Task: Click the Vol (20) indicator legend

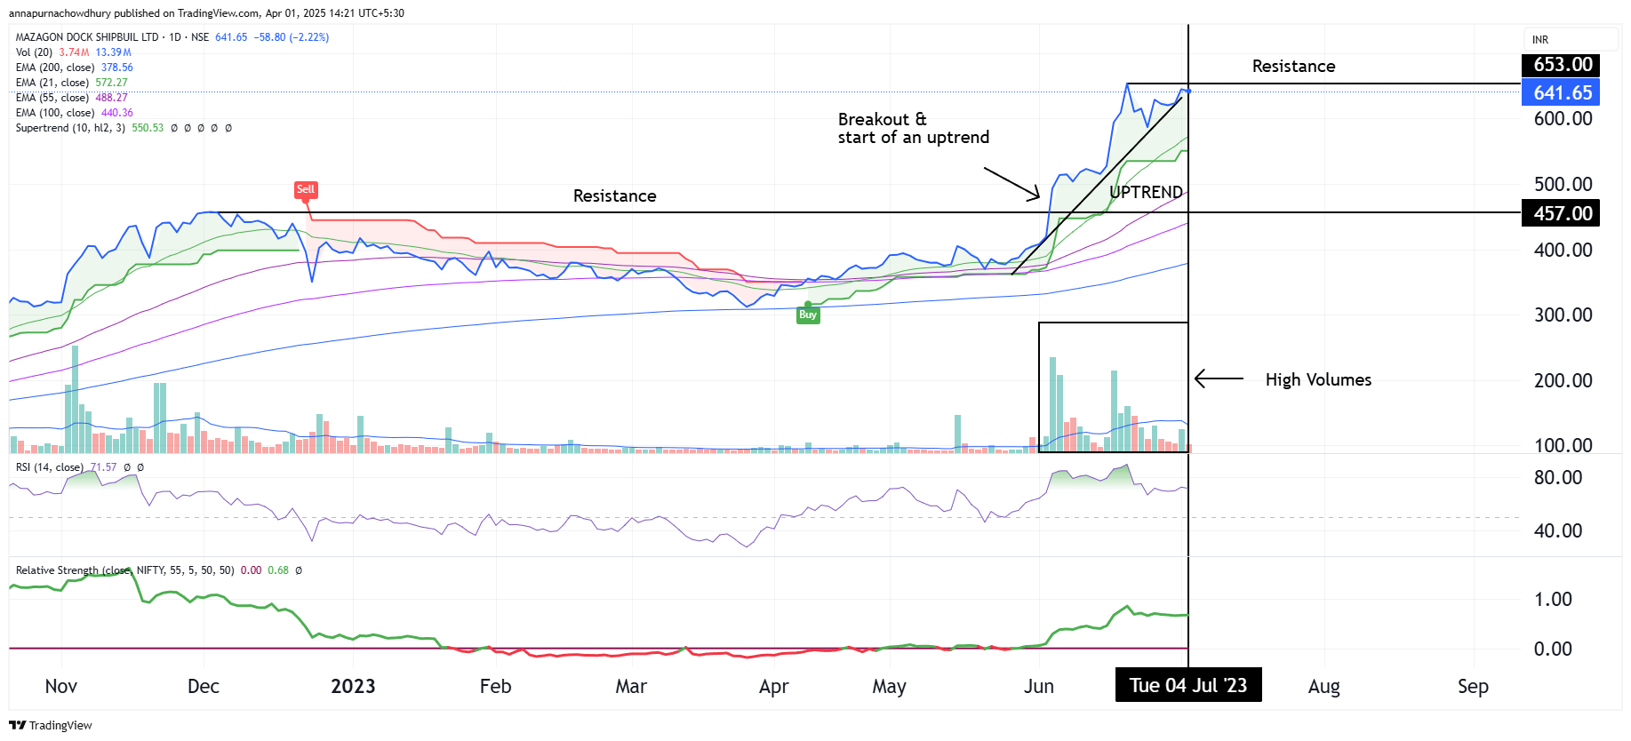Action: pos(34,52)
